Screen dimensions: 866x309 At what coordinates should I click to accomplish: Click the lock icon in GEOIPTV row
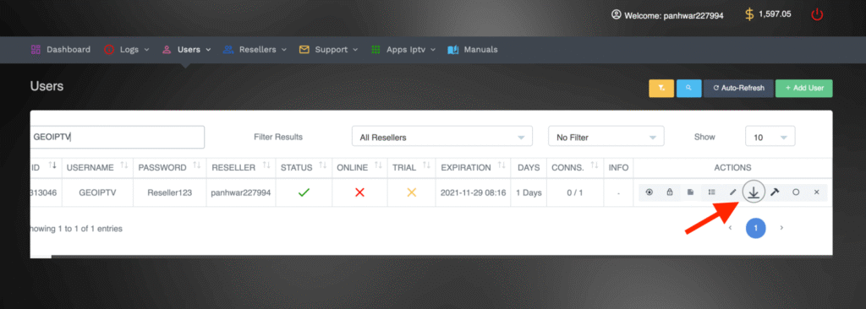(x=670, y=192)
